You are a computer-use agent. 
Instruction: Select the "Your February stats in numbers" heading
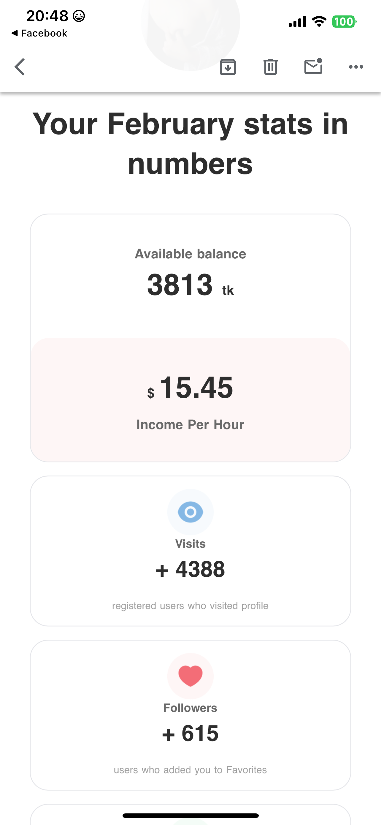point(190,143)
